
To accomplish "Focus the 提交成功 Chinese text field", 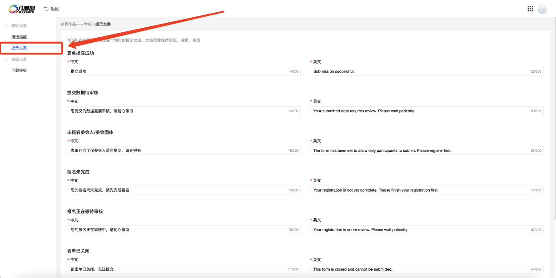I will click(177, 71).
